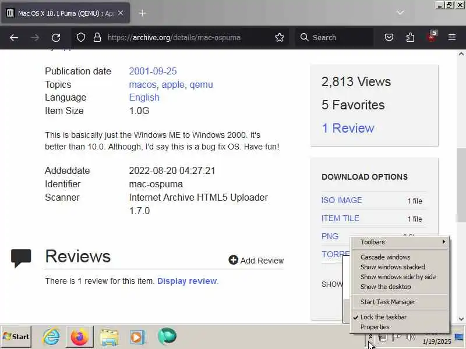Open the macos topic link
Image resolution: width=466 pixels, height=349 pixels.
(x=143, y=84)
